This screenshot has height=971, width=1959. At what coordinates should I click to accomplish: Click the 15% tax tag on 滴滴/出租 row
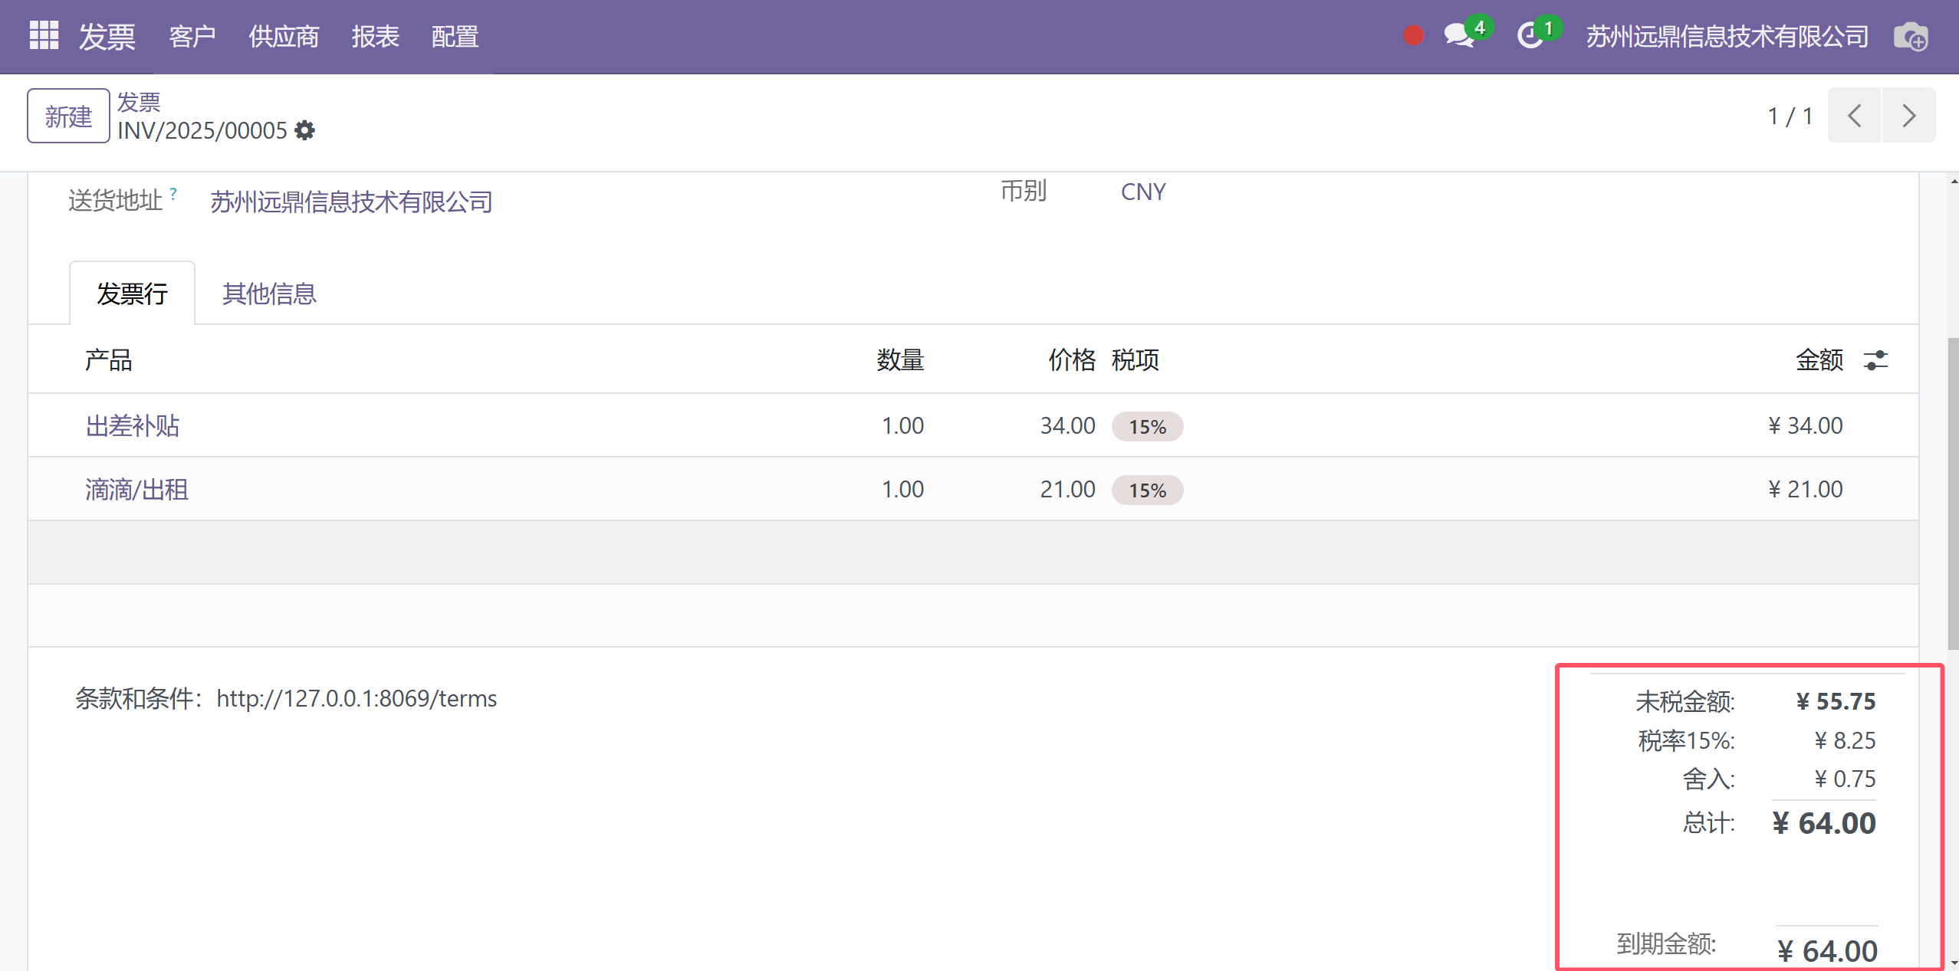coord(1147,490)
